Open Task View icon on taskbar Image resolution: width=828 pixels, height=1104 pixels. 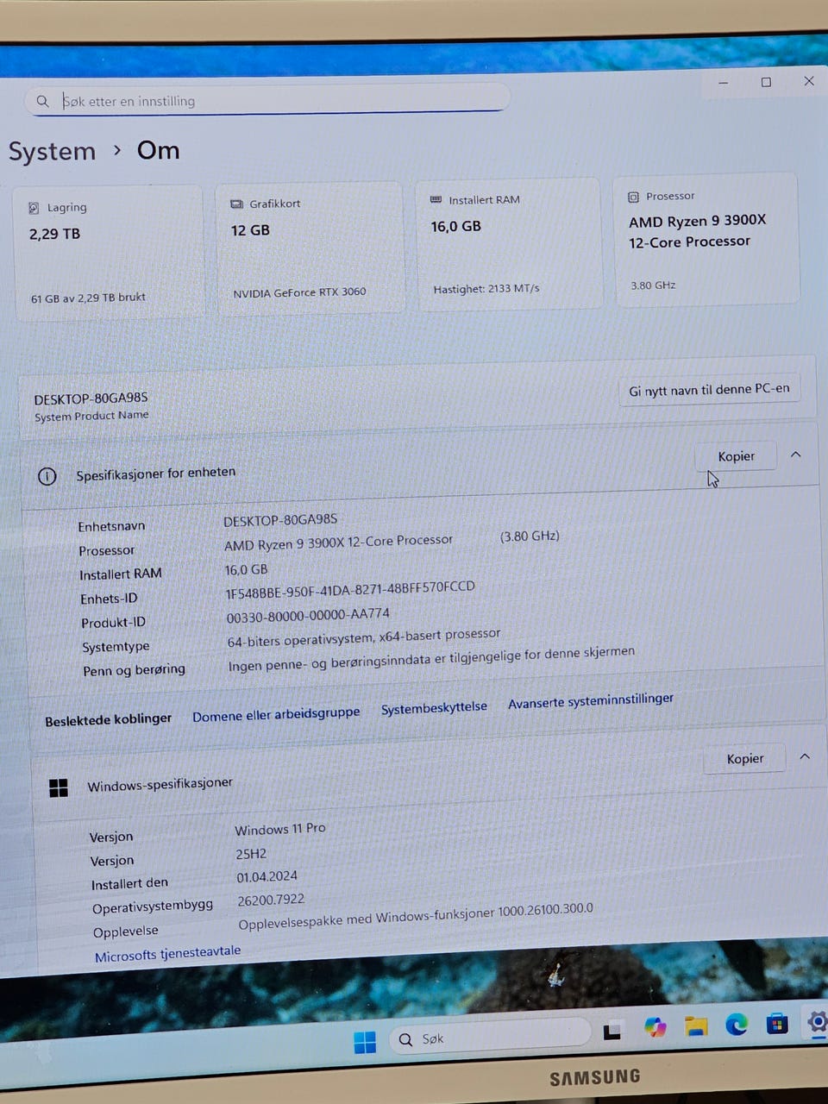click(612, 1031)
